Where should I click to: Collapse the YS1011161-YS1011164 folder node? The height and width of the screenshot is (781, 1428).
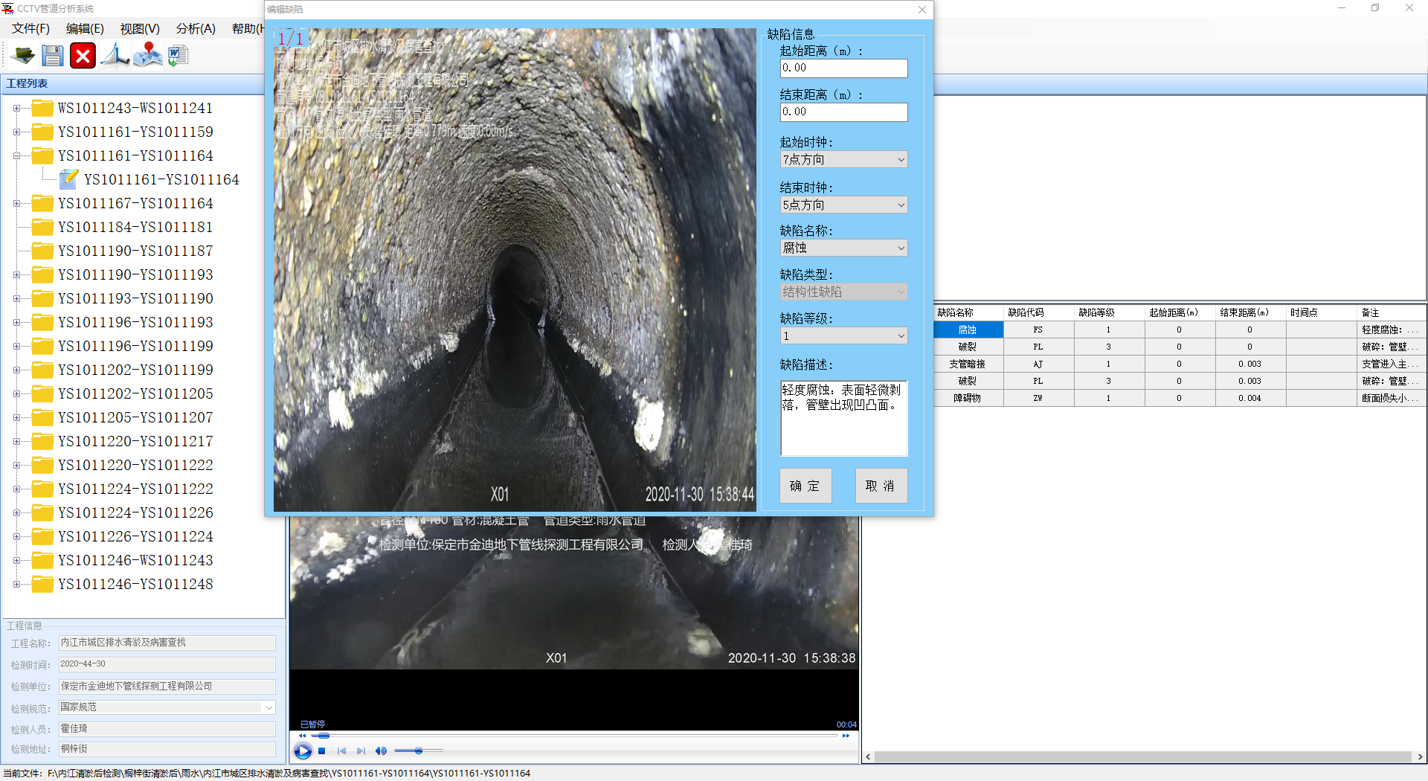16,155
